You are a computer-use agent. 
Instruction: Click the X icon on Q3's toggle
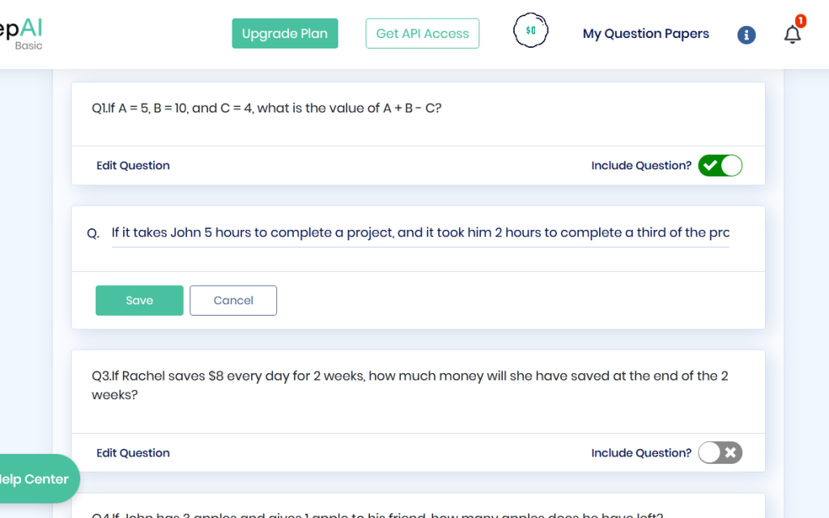[729, 452]
